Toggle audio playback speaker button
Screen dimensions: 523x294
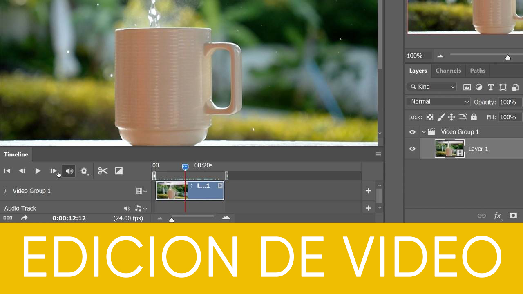pyautogui.click(x=69, y=171)
